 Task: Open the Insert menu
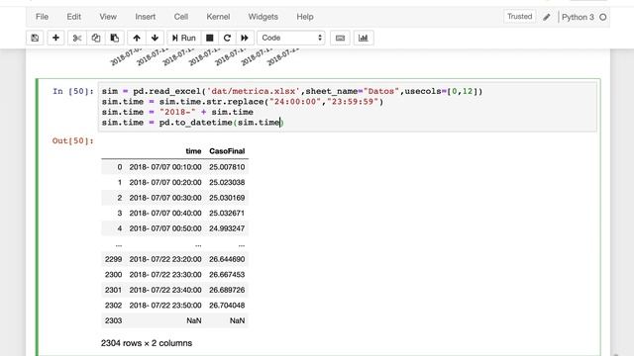(x=146, y=17)
